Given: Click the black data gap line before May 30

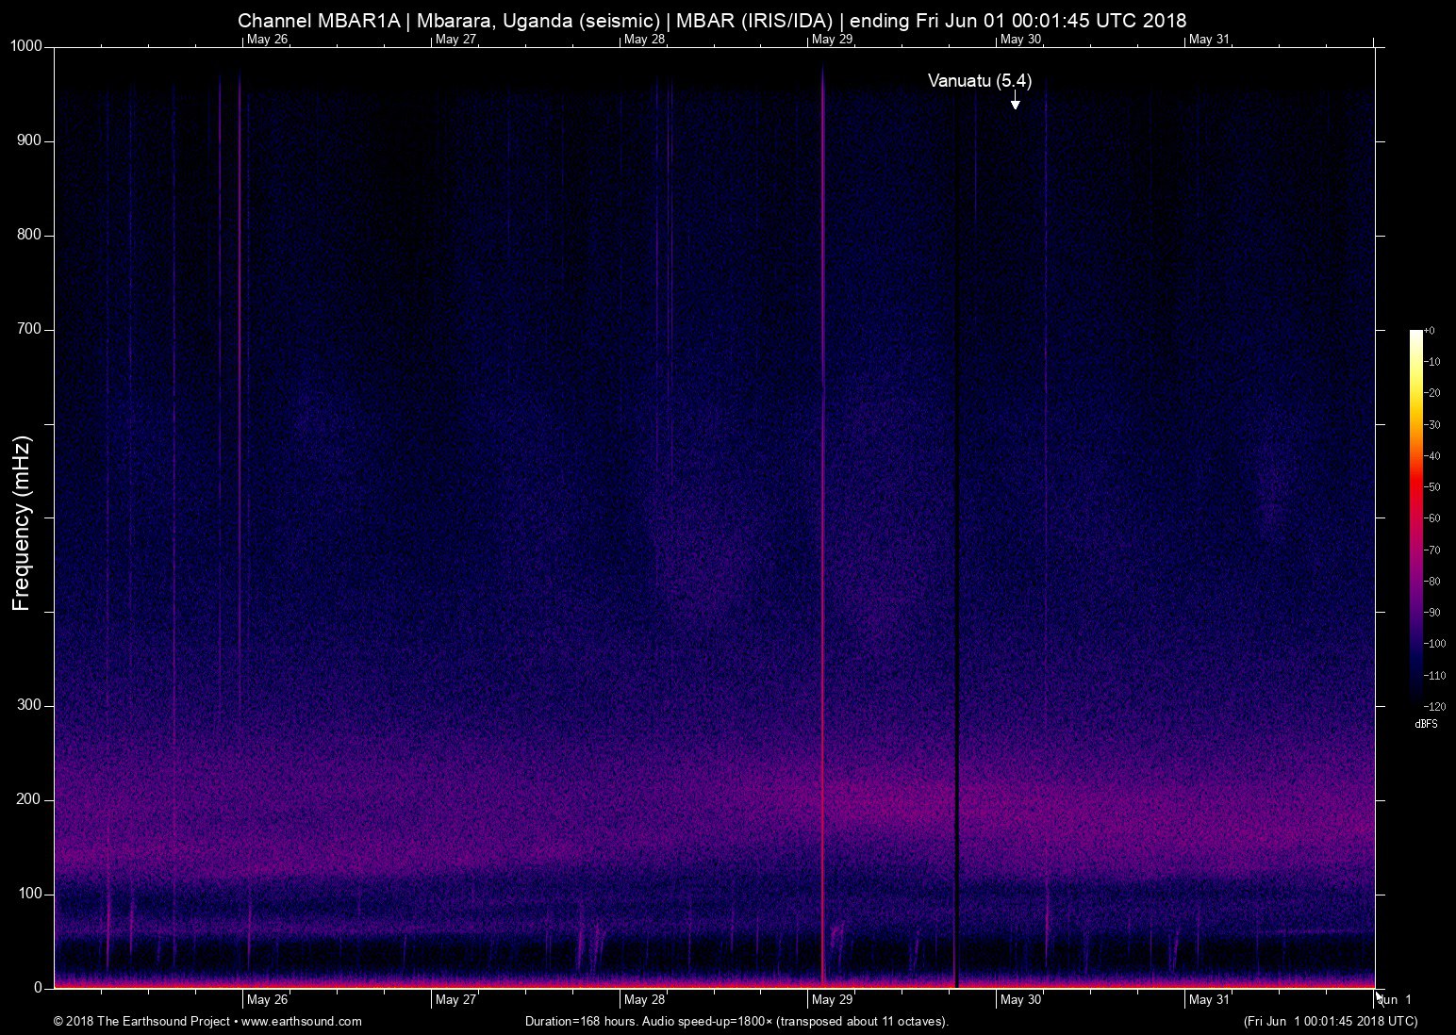Looking at the screenshot, I should pos(956,566).
